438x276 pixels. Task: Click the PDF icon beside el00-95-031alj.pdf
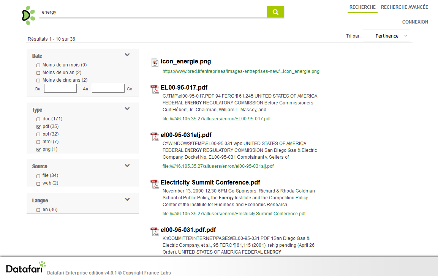[155, 136]
